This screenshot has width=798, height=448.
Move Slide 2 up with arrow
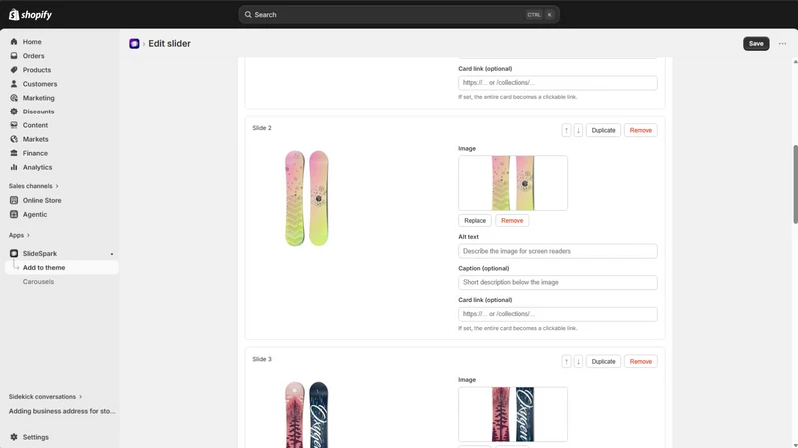pos(566,130)
